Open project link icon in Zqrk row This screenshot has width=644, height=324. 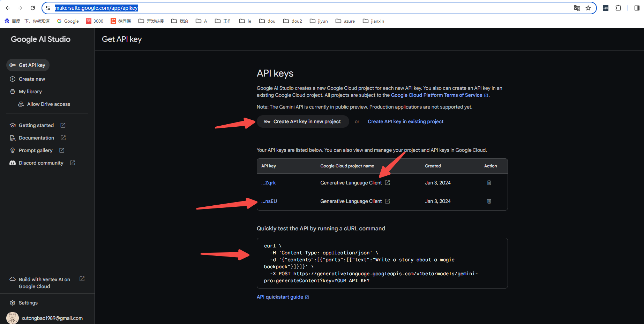click(387, 183)
